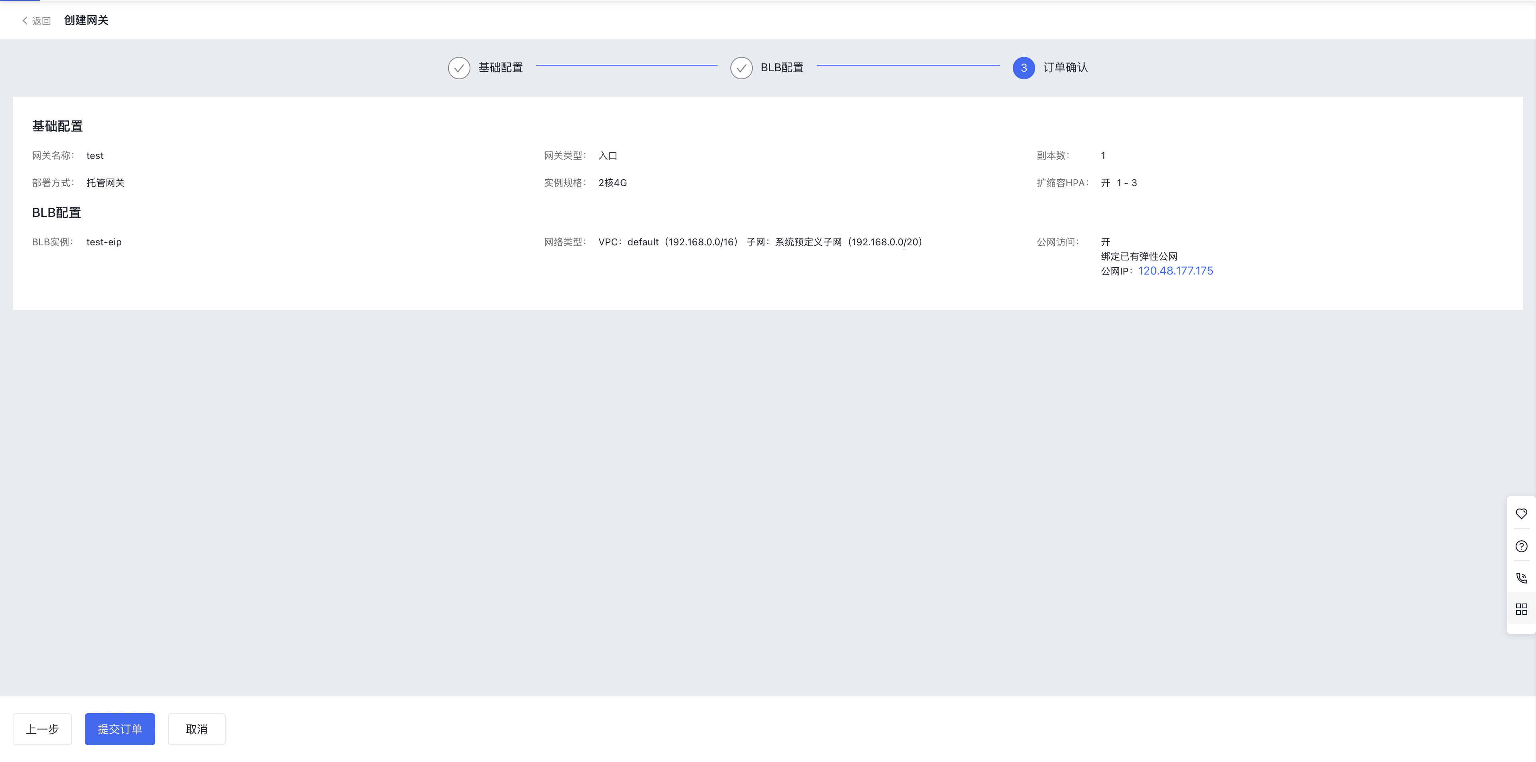
Task: Click the checkmark circle for BLB配置 step
Action: coord(741,67)
